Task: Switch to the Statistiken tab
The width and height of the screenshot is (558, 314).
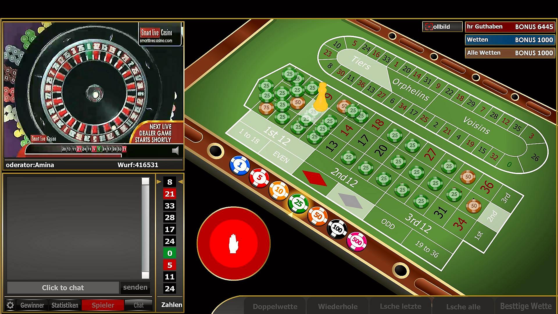Action: pyautogui.click(x=65, y=305)
